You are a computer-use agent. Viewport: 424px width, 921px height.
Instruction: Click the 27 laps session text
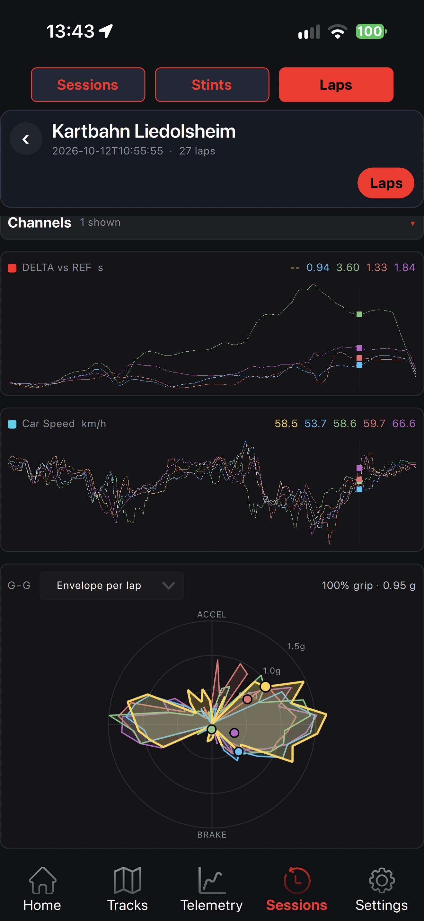tap(197, 151)
